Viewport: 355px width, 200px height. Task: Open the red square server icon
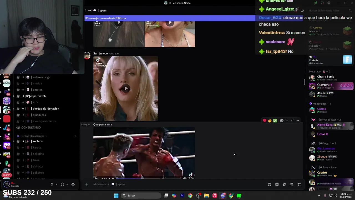tap(7, 119)
